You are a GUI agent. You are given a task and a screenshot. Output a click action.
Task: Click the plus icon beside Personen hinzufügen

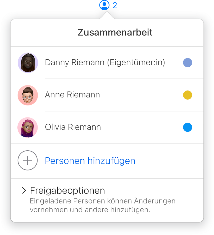pyautogui.click(x=28, y=161)
